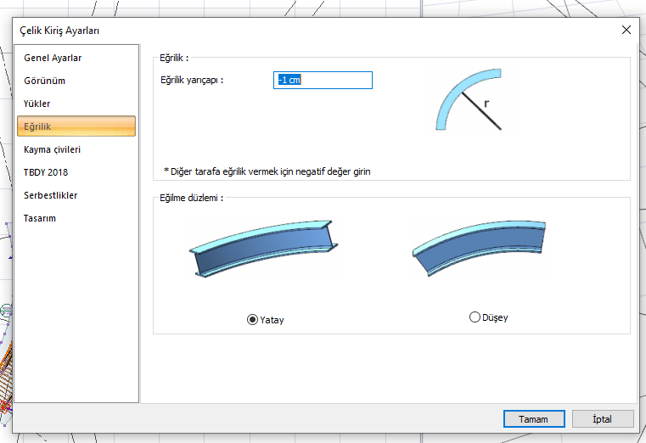Open the Kayma çivileri settings
646x443 pixels.
(53, 149)
